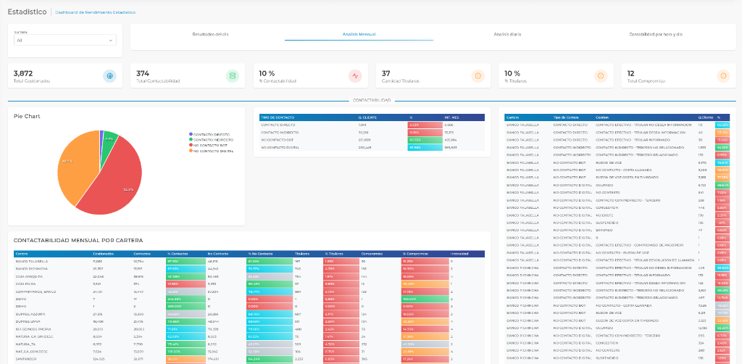Open the Análisis diario tab
Image resolution: width=742 pixels, height=364 pixels.
click(x=507, y=34)
